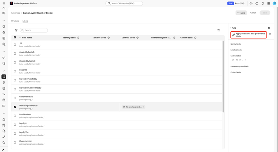Open the help question mark icon

click(x=257, y=3)
